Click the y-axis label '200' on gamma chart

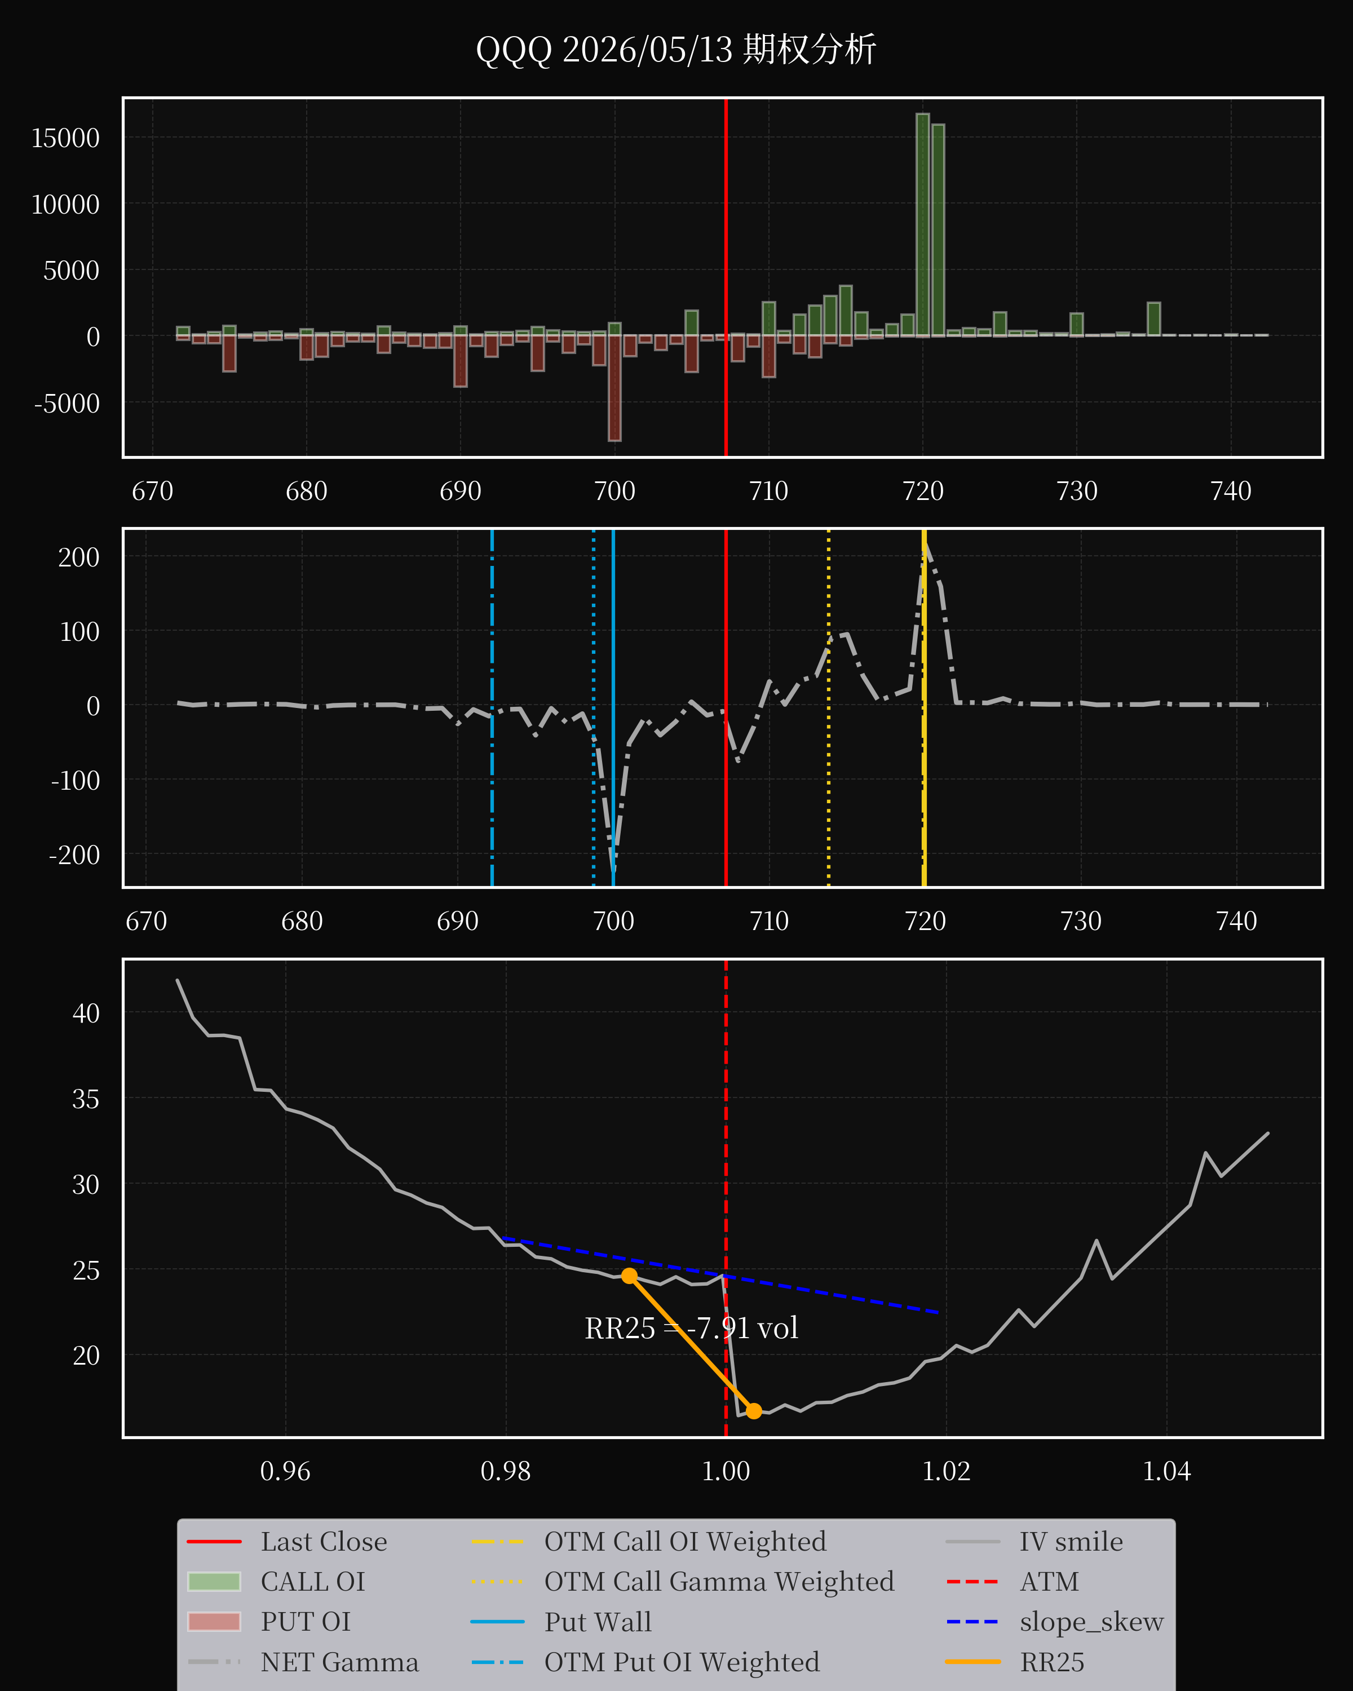point(79,557)
